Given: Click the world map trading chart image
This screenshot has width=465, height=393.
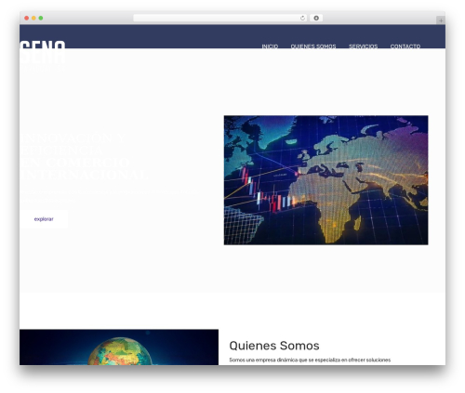Looking at the screenshot, I should (x=325, y=180).
